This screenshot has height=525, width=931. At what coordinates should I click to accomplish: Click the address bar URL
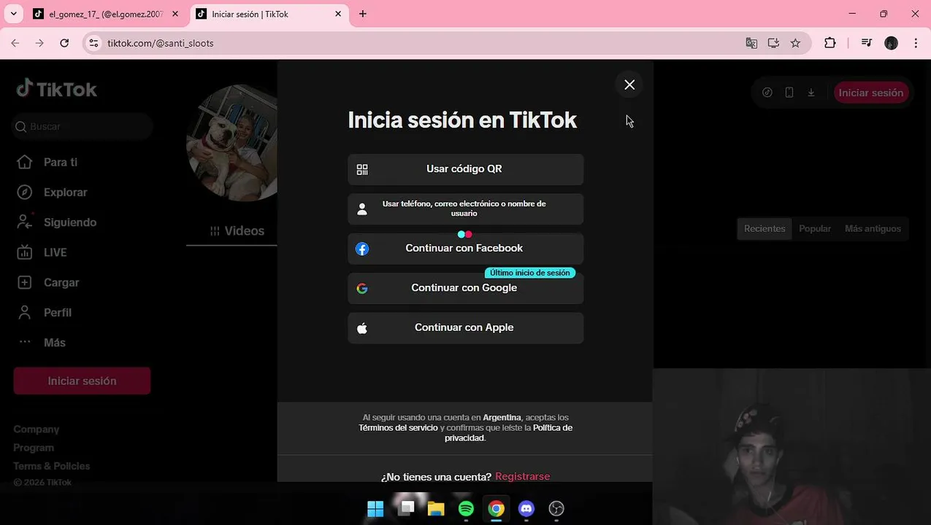click(x=161, y=43)
